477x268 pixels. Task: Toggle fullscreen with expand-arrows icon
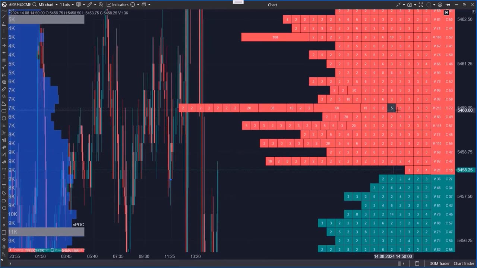[x=421, y=4]
